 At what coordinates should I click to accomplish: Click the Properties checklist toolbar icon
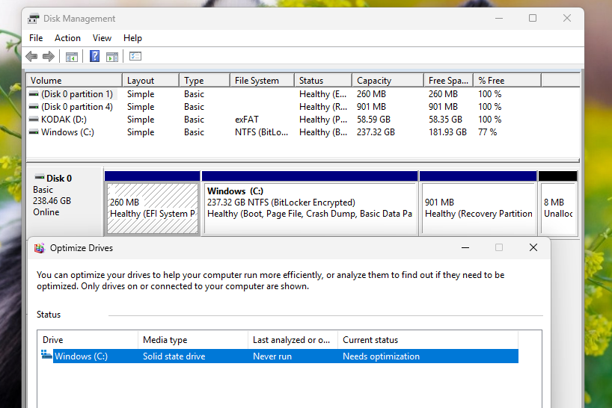(135, 57)
